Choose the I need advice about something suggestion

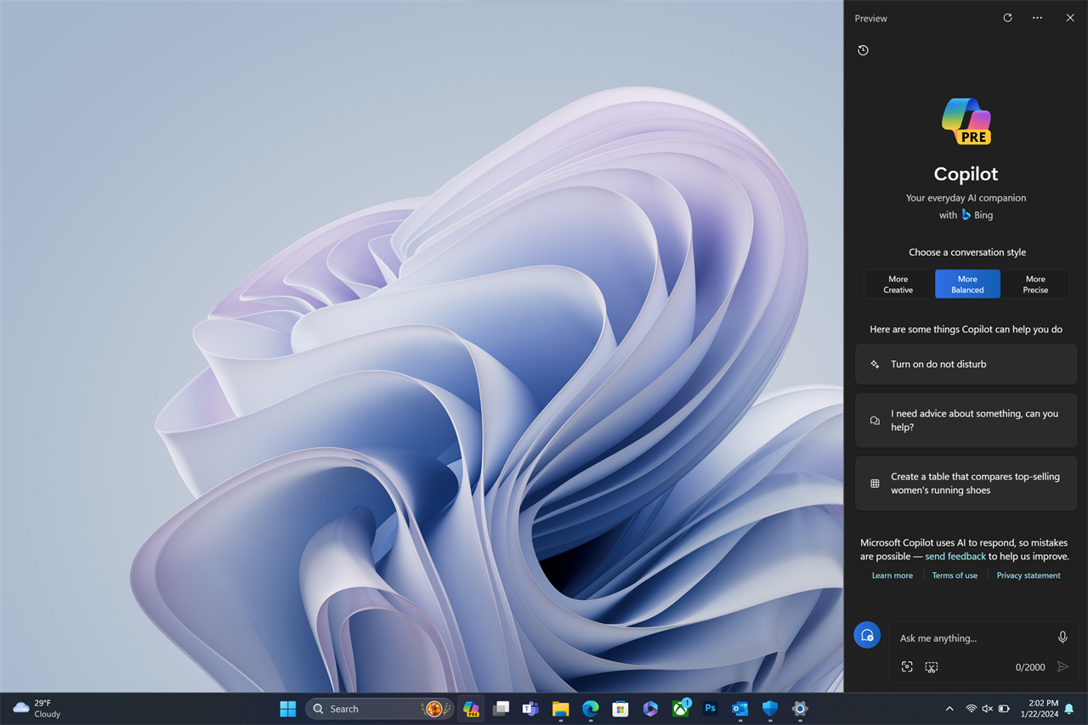click(966, 420)
